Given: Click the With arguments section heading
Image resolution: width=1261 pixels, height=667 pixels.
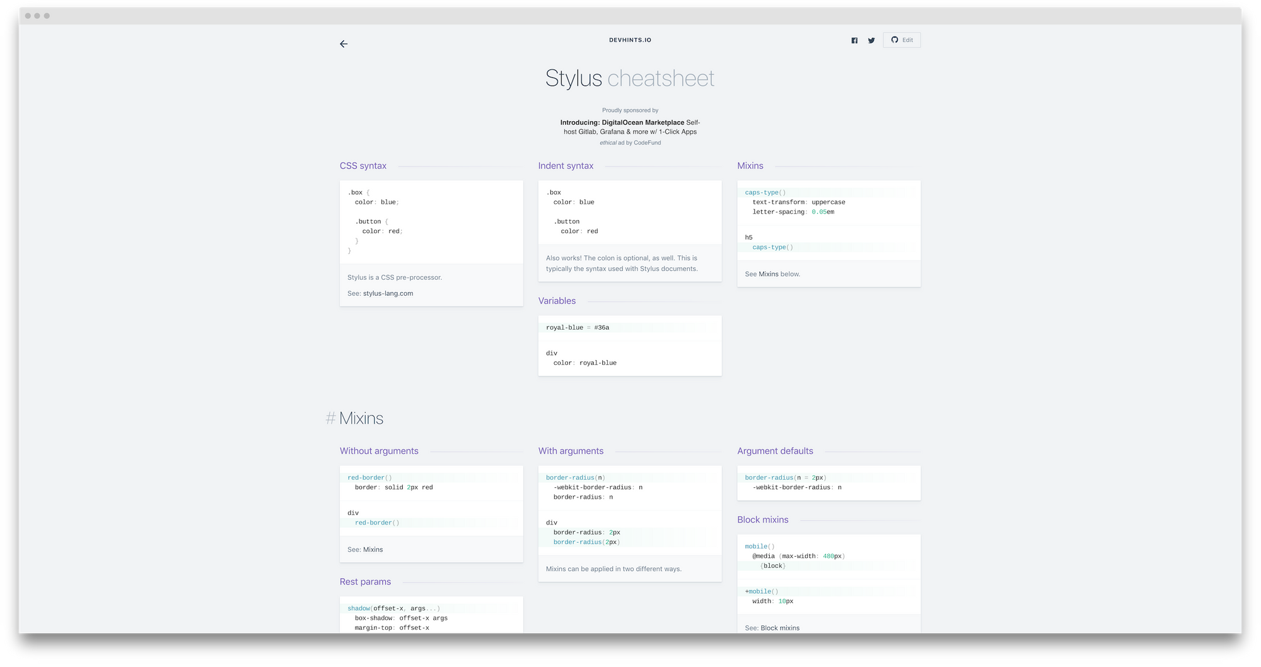Looking at the screenshot, I should (x=571, y=451).
